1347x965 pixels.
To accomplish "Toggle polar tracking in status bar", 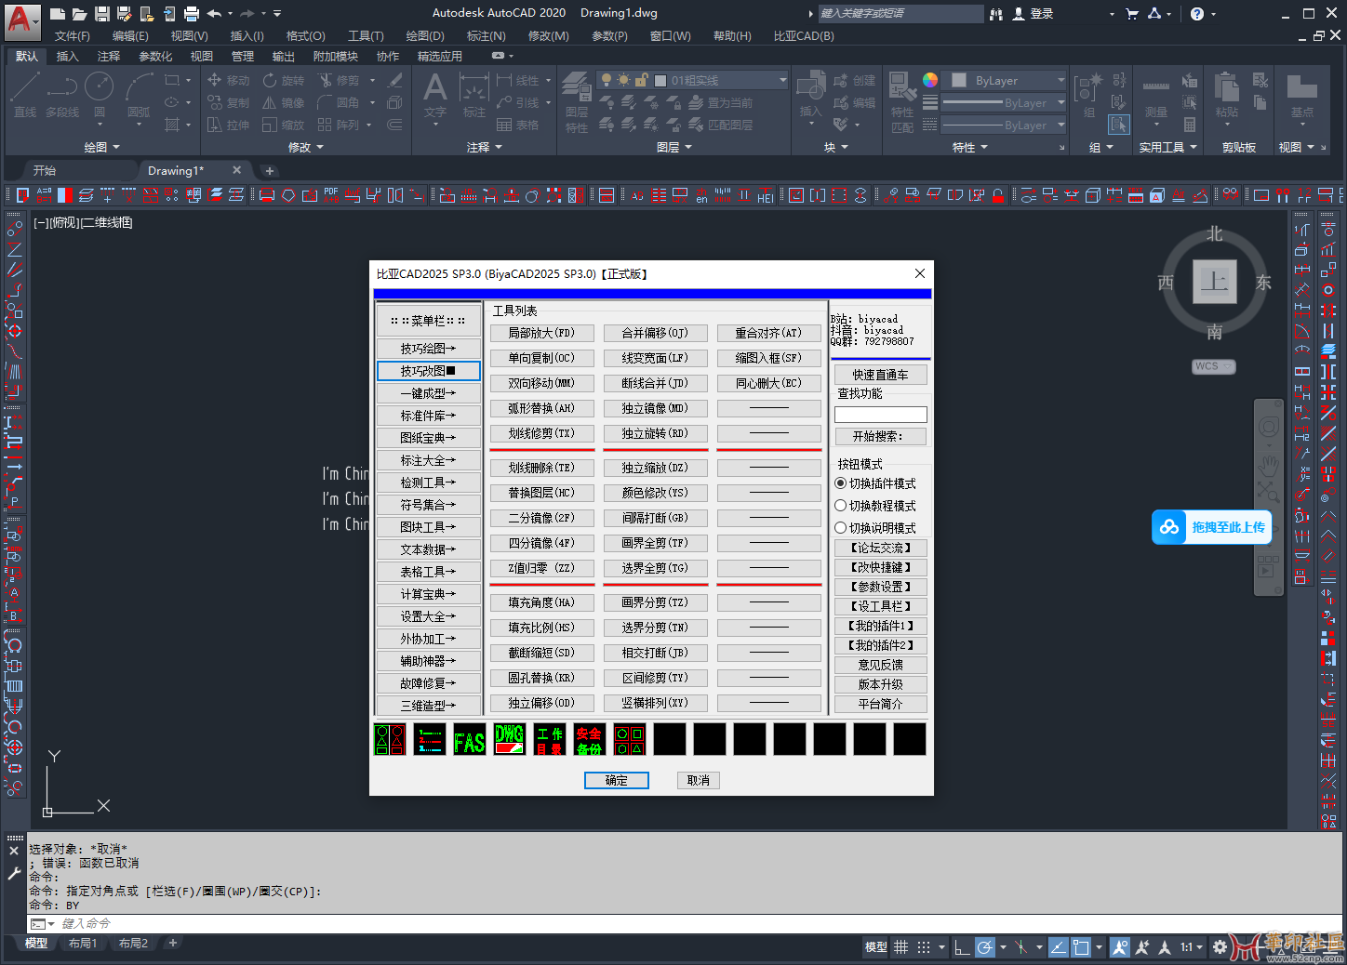I will coord(985,947).
